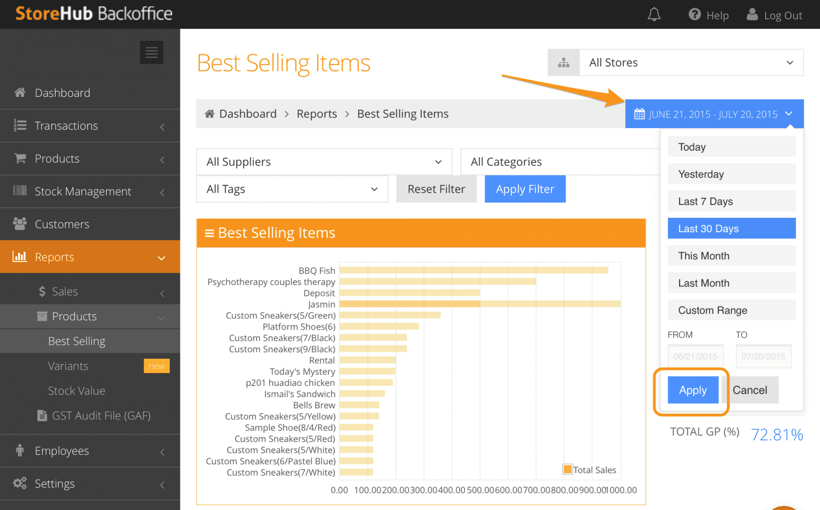The height and width of the screenshot is (510, 820).
Task: Click the Dashboard home icon
Action: 20,92
